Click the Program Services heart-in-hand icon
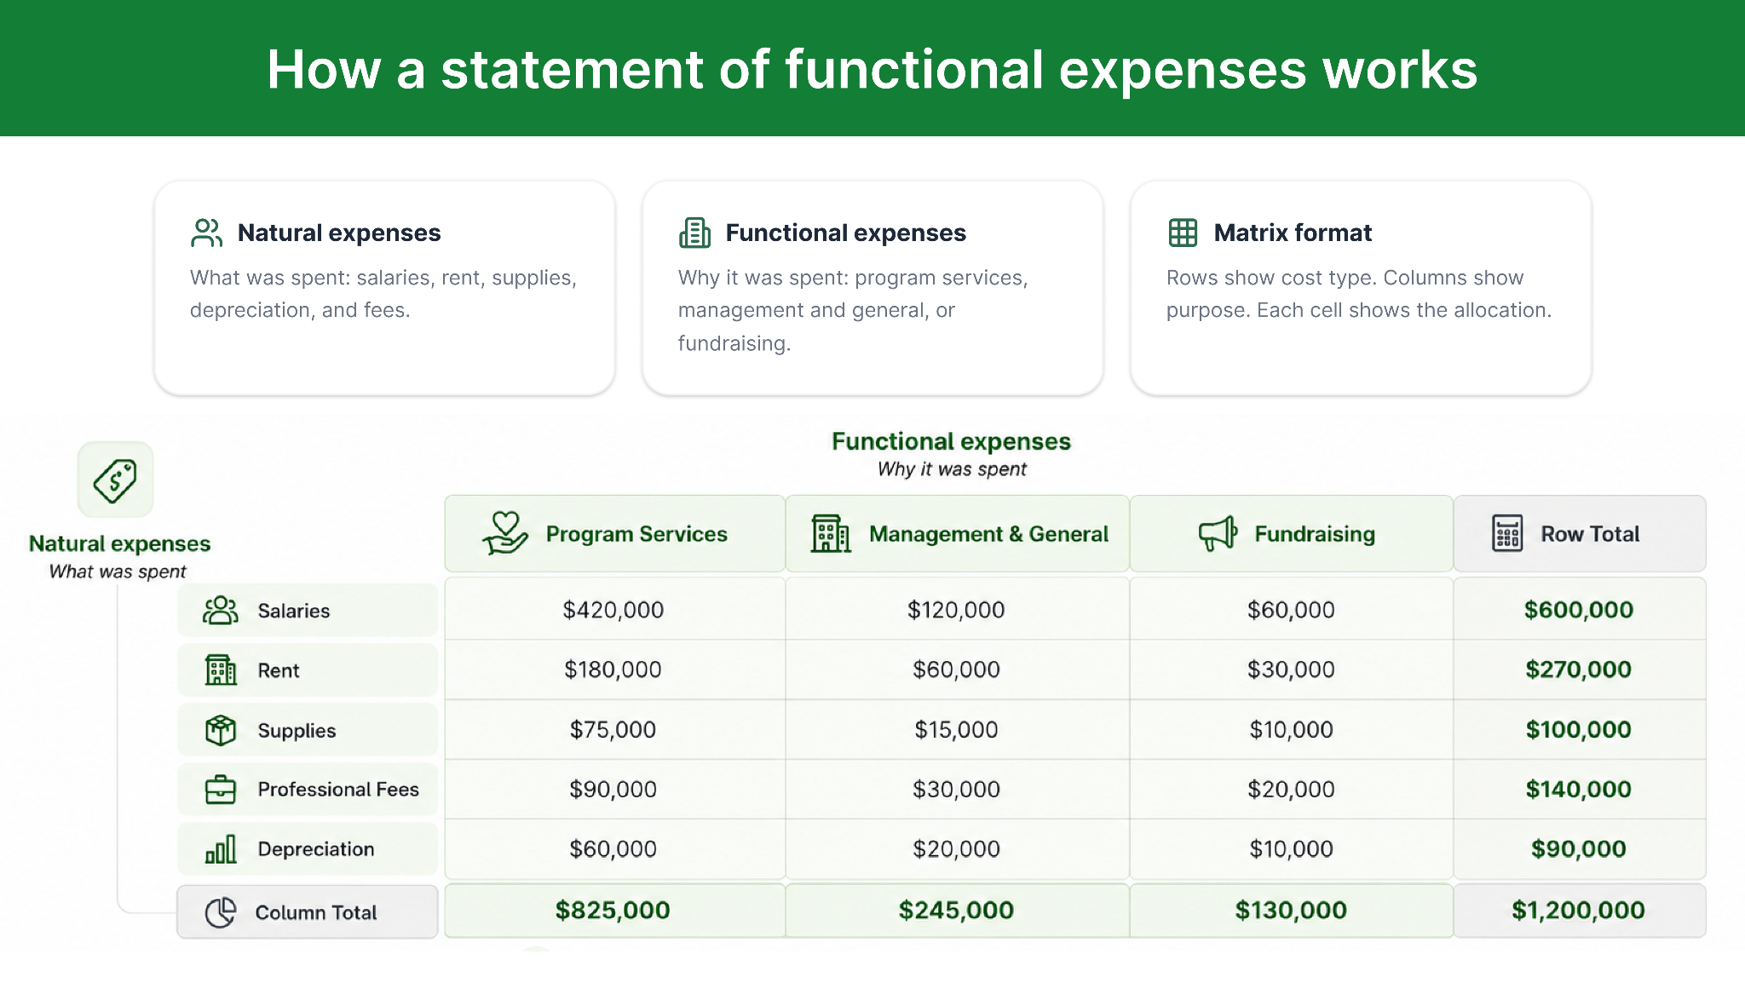 504,533
